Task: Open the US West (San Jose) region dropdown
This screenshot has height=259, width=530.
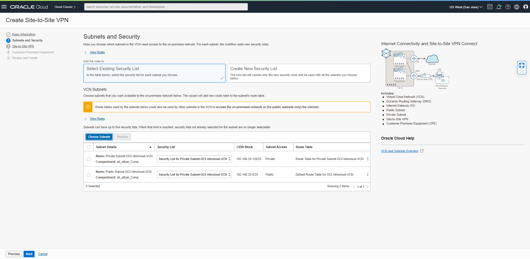Action: pyautogui.click(x=466, y=7)
